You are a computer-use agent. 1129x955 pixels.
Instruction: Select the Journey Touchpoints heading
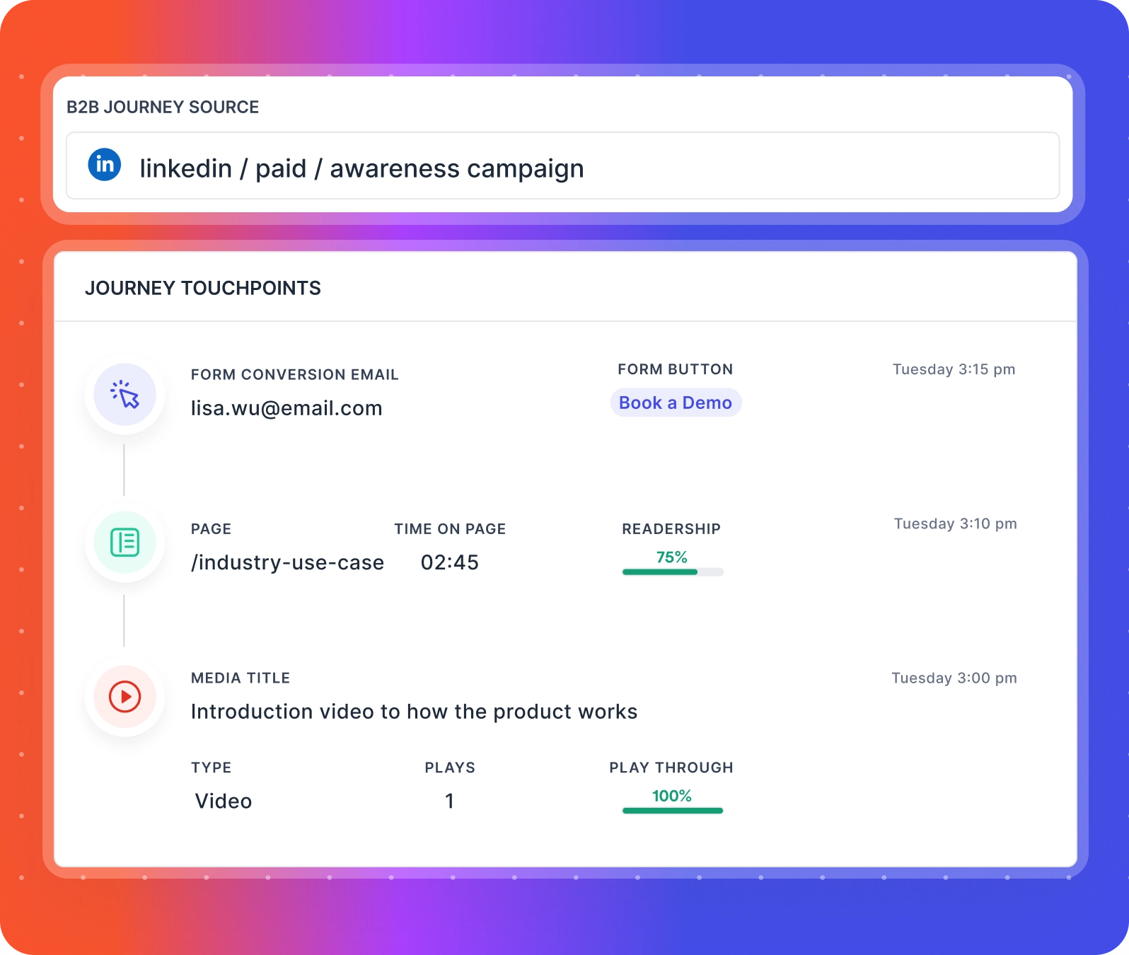tap(203, 288)
